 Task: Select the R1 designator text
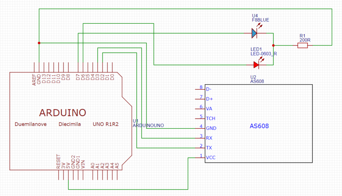pyautogui.click(x=302, y=36)
